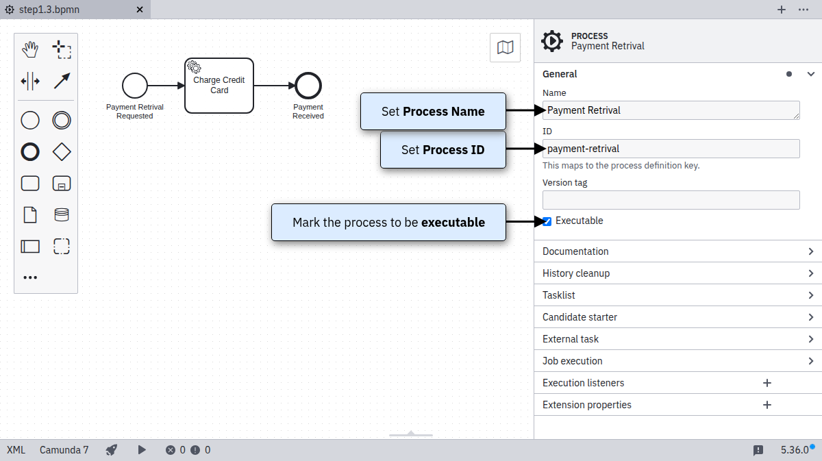Select the Charge Credit Card task
The image size is (822, 461).
[219, 86]
